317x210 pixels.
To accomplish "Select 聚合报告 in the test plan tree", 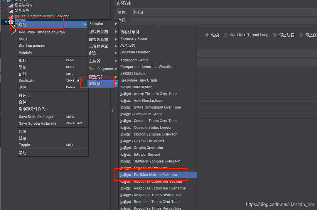I will tap(22, 11).
